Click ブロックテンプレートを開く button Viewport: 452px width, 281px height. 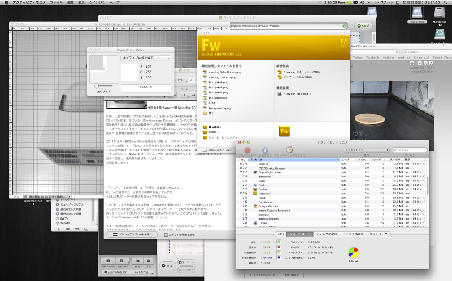pos(132,234)
